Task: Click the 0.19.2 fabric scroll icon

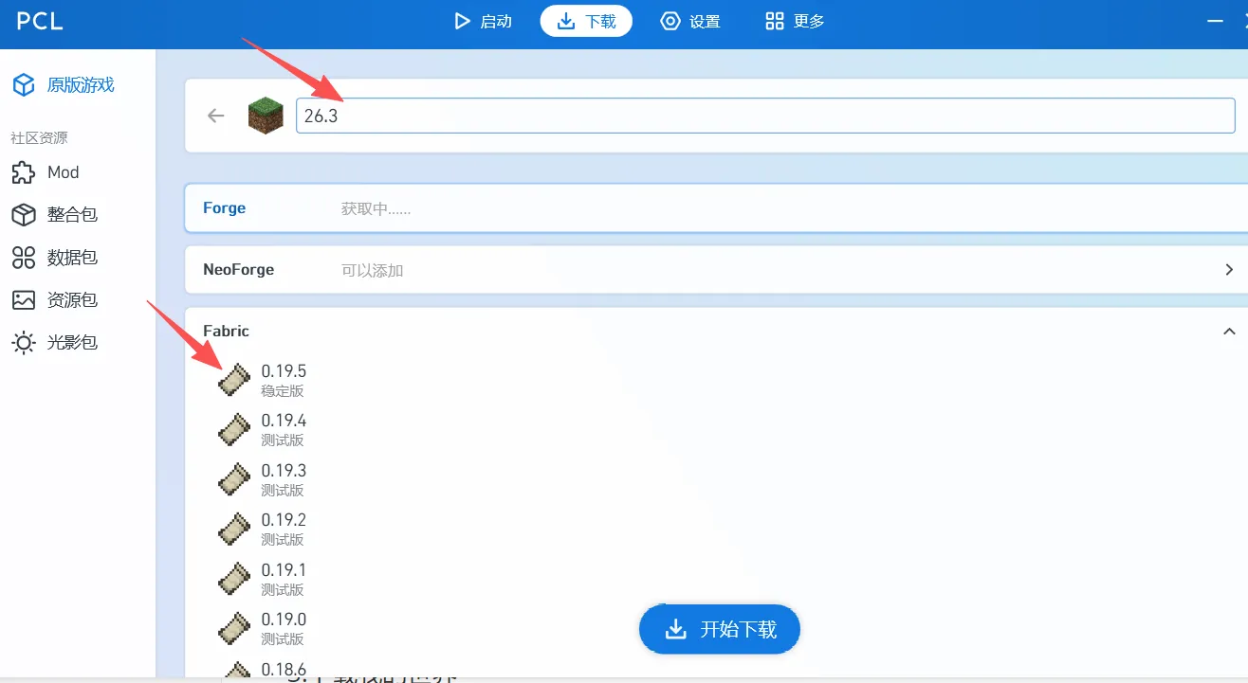Action: click(x=234, y=529)
